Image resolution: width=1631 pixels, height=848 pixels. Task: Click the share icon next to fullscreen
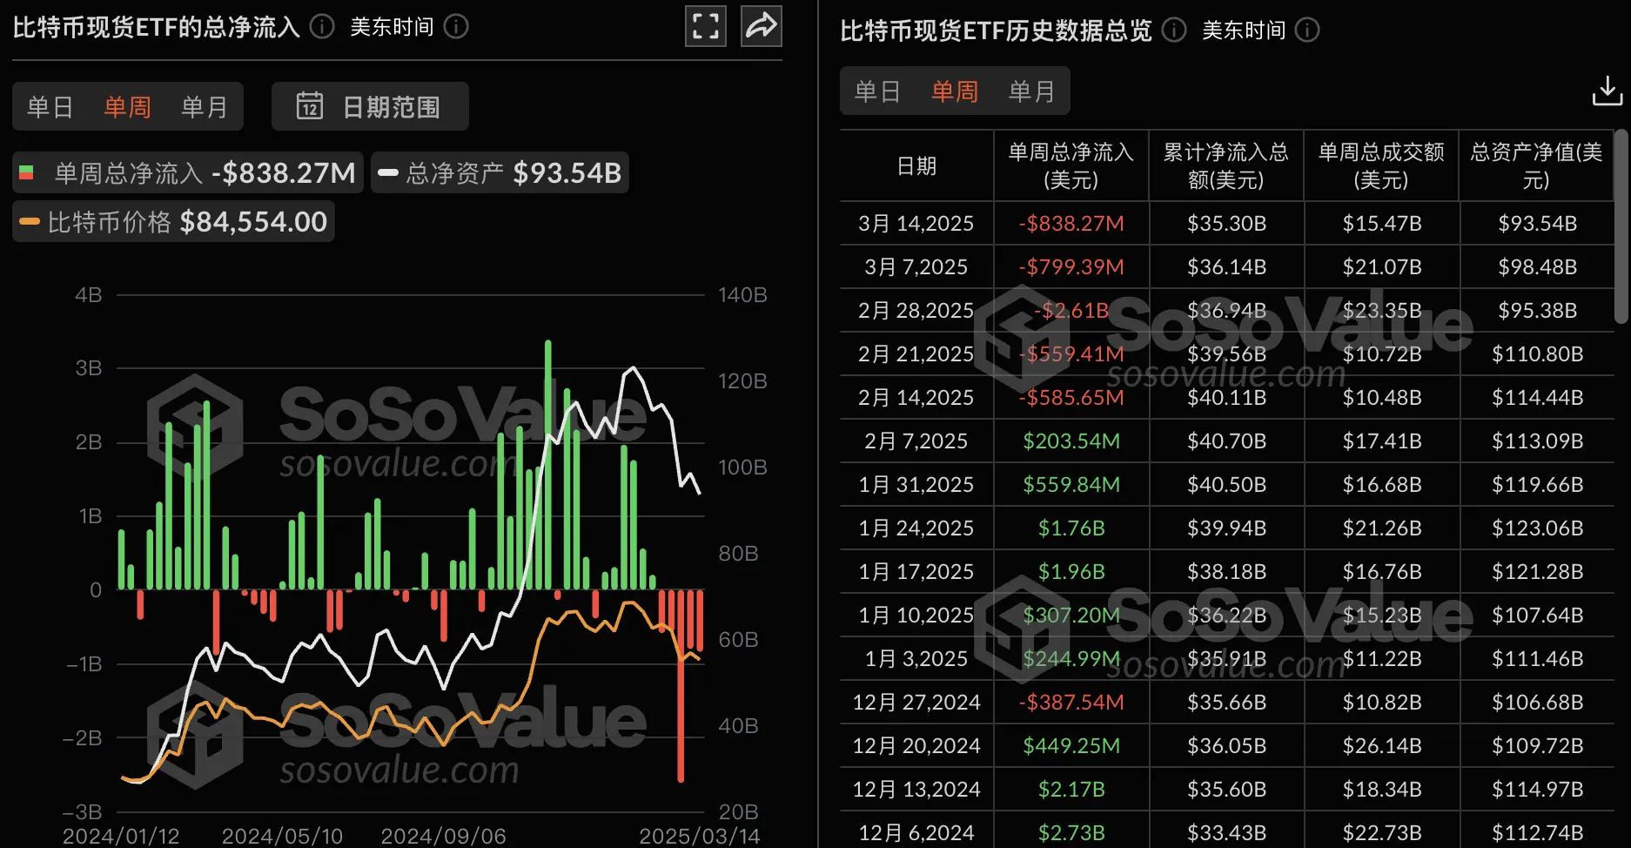pos(761,26)
